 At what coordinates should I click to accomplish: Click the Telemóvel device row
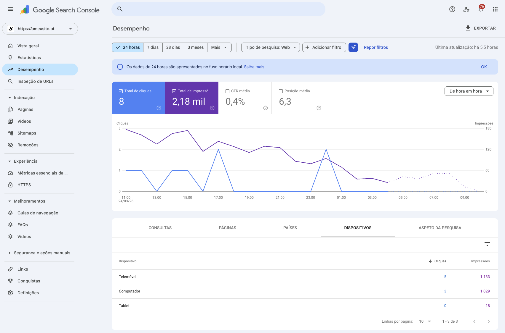coord(305,277)
